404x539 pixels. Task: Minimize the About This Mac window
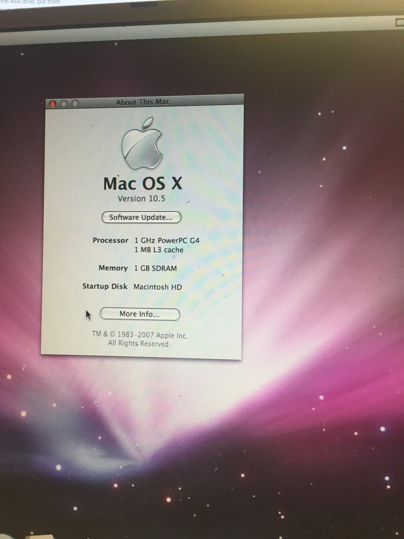coord(64,104)
